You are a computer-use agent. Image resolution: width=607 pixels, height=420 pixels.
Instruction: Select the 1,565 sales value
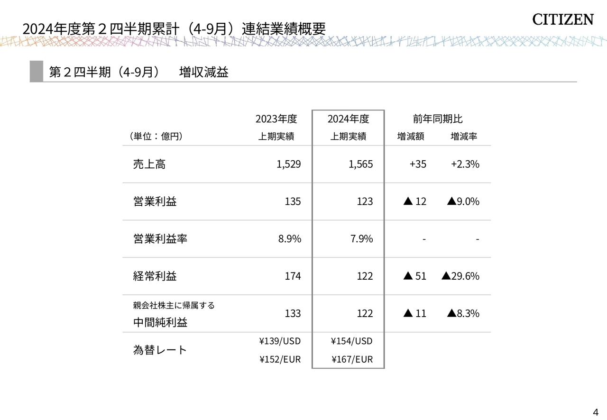coord(360,164)
